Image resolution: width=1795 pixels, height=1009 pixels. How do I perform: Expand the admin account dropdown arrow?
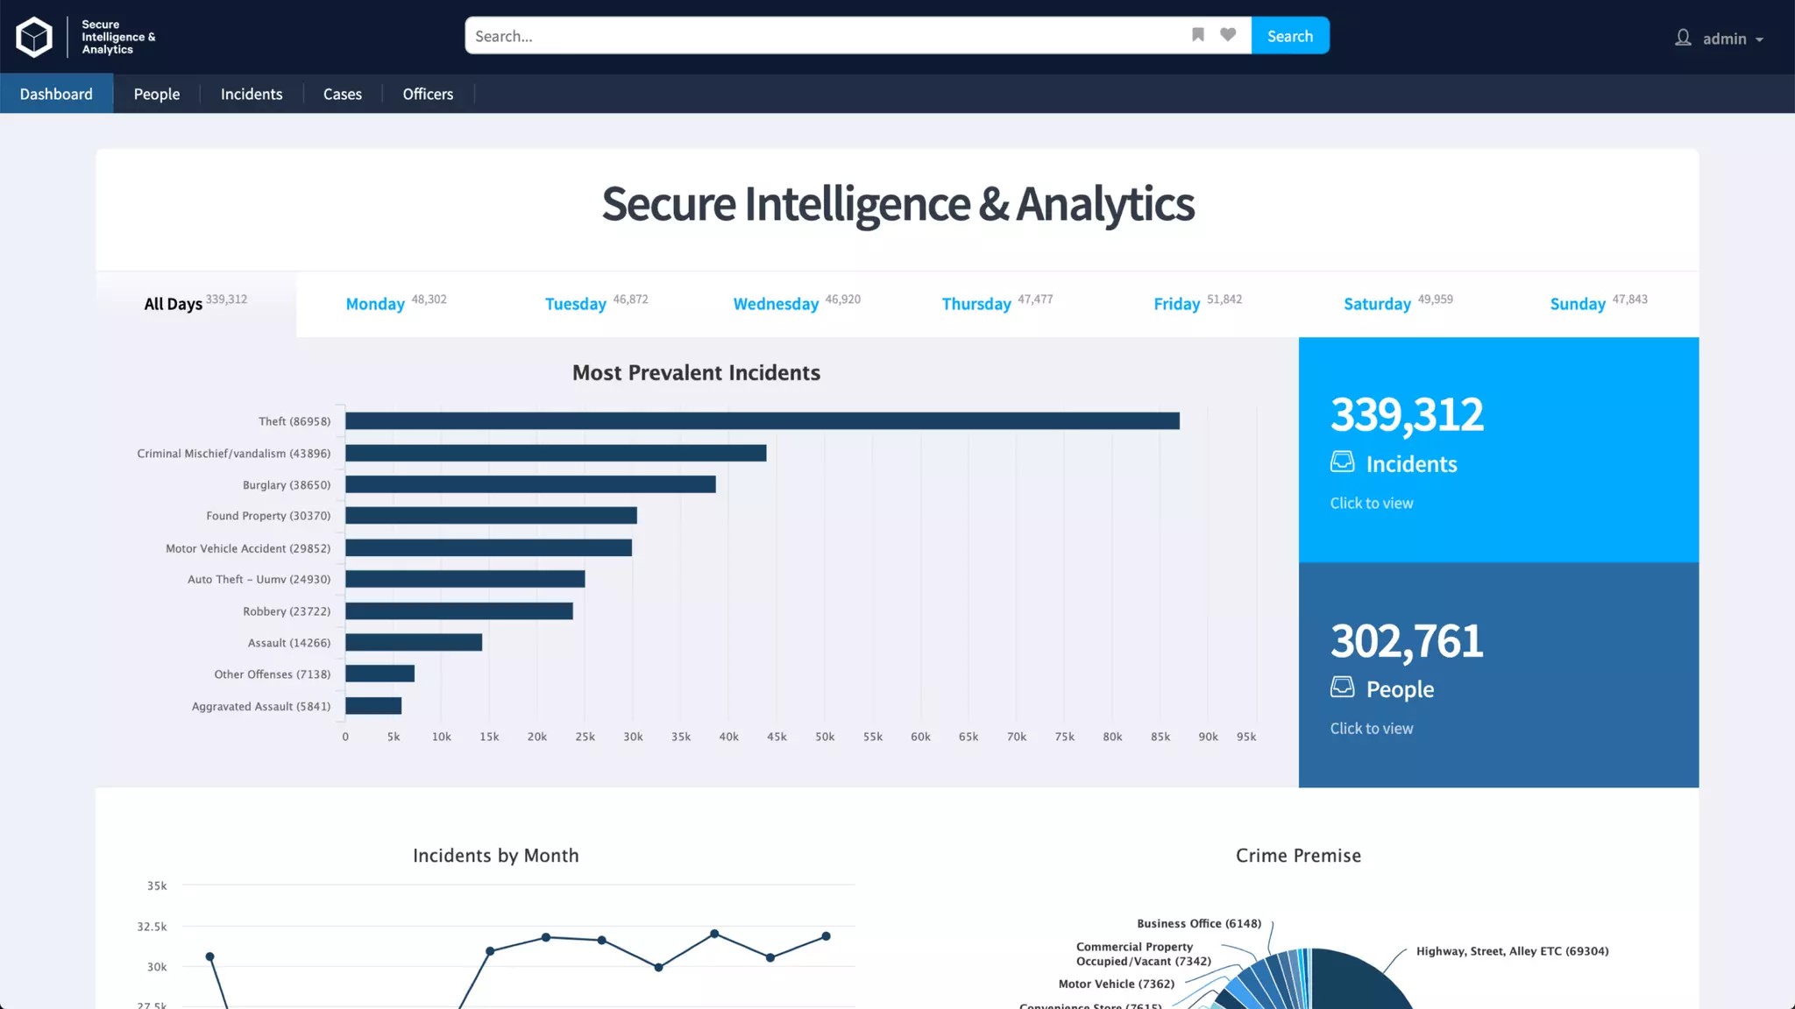click(1759, 39)
